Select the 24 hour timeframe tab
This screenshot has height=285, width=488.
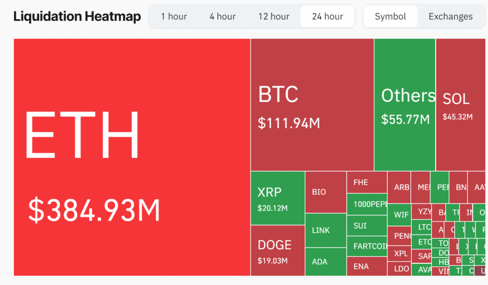point(327,17)
